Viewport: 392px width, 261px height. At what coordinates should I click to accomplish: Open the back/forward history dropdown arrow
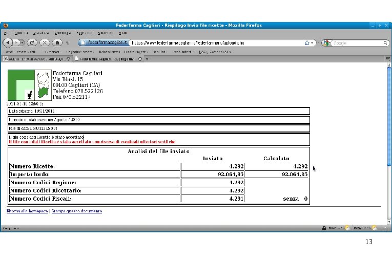[22, 42]
